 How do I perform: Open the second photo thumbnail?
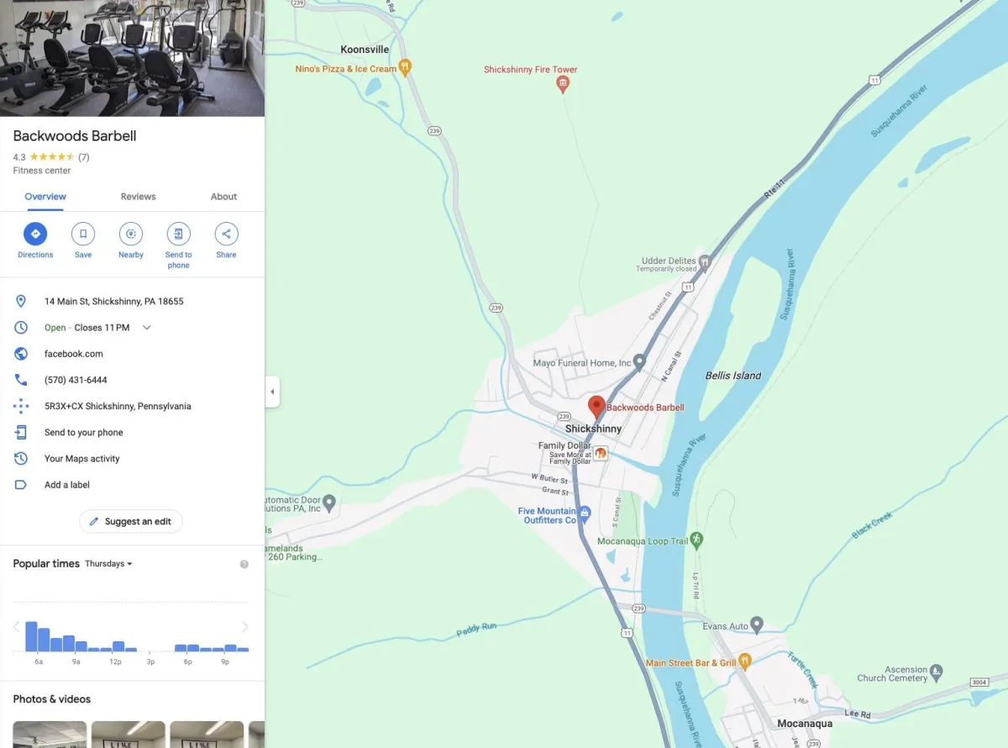(129, 735)
